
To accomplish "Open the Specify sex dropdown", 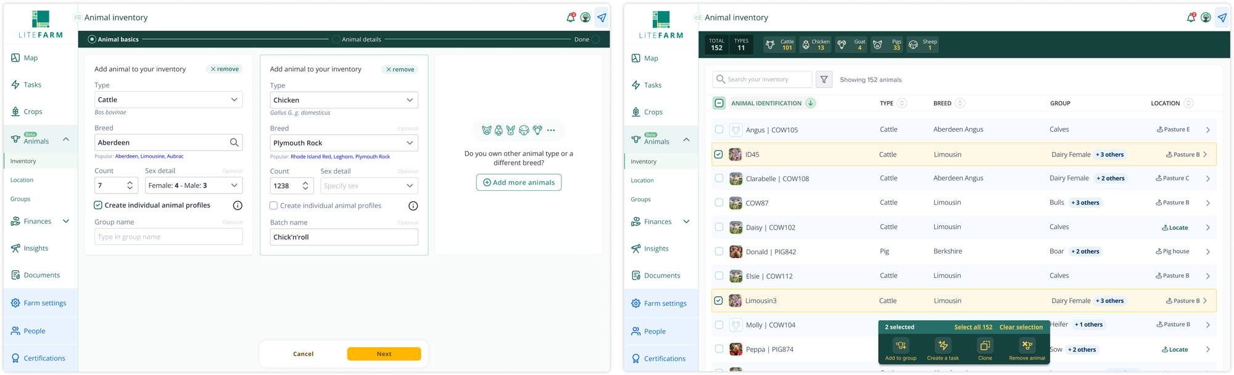I will pos(369,186).
